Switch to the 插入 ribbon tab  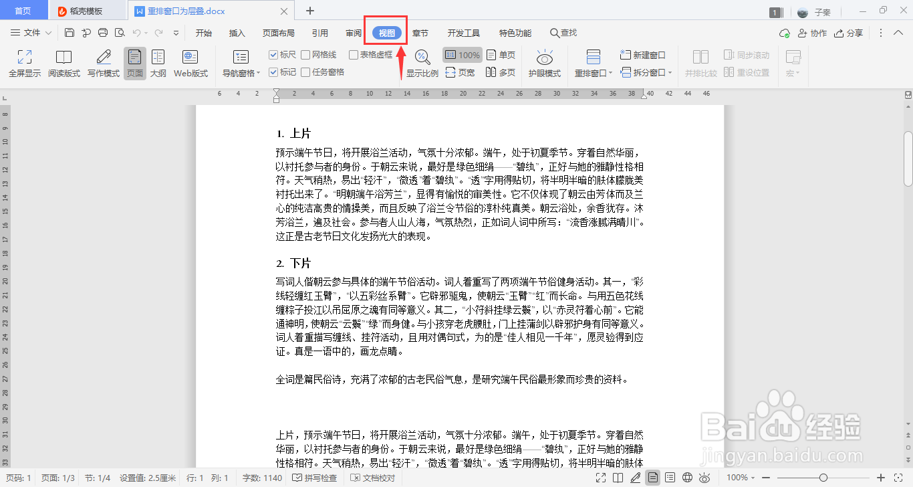(237, 32)
